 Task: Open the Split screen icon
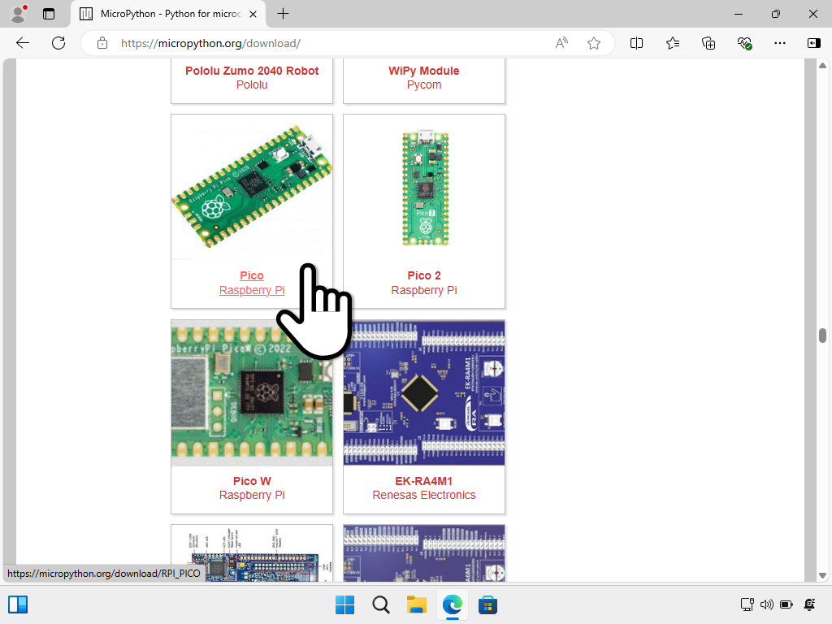636,43
